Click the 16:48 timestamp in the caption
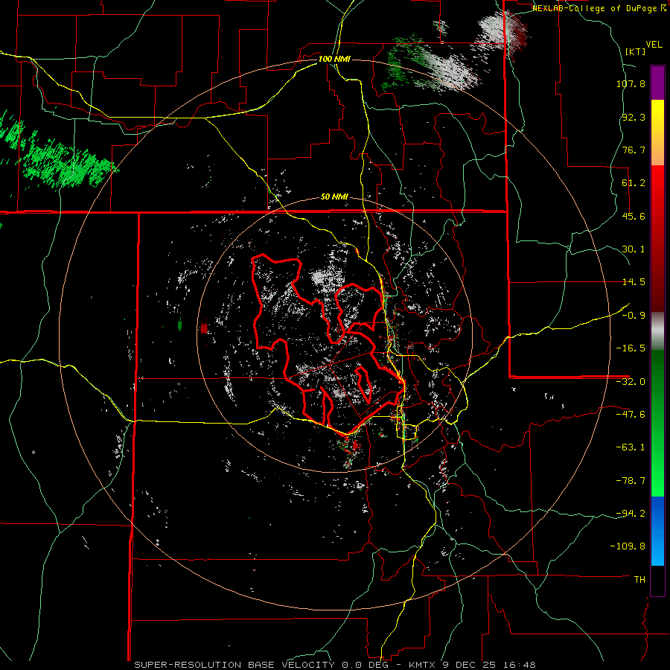Screen dimensions: 670x670 tap(520, 665)
